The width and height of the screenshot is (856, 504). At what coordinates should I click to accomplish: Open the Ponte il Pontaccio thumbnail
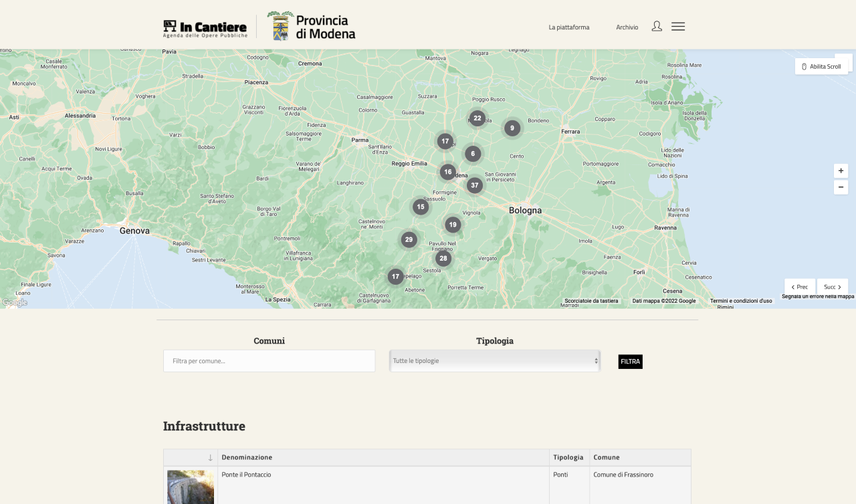[191, 487]
